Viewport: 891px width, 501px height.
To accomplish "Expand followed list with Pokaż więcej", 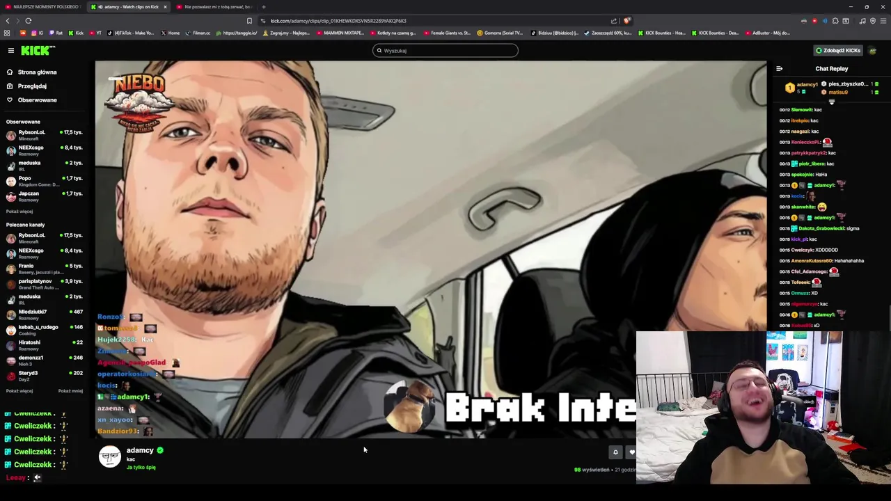I will 19,212.
